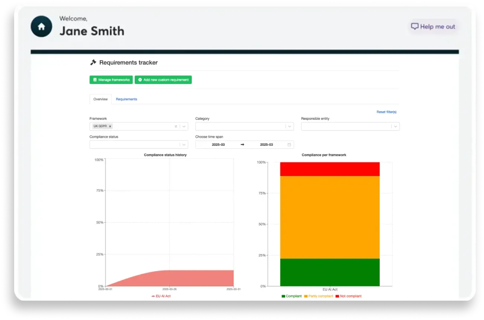484x320 pixels.
Task: Click the 'Compliance per framework' chart title
Action: (324, 155)
